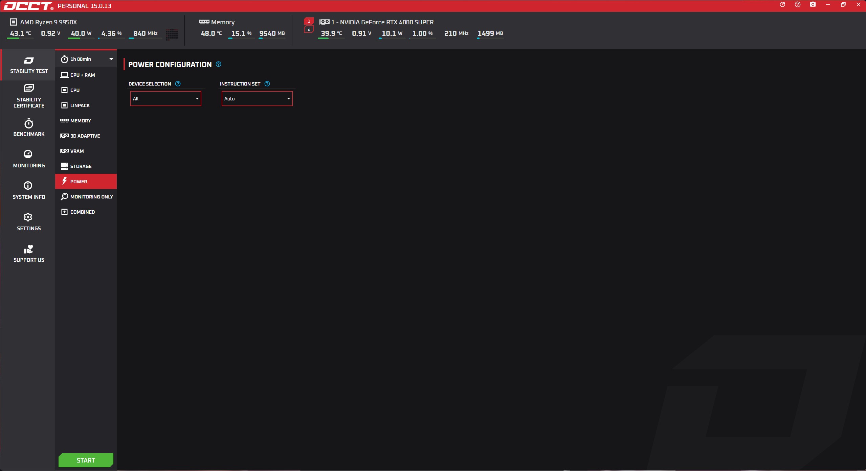
Task: Open the Monitoring section
Action: point(29,159)
